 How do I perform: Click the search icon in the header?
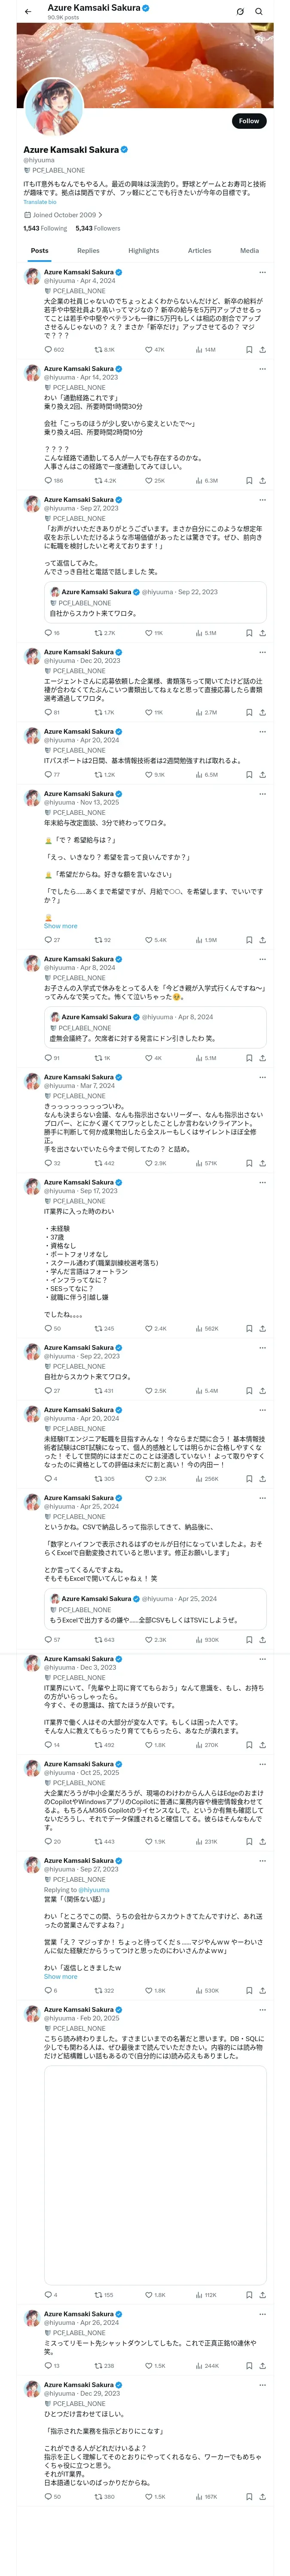[259, 12]
